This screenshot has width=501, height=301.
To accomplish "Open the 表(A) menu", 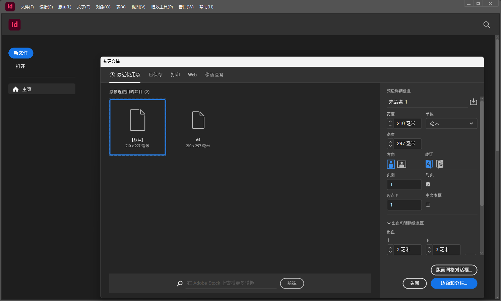I will [121, 7].
